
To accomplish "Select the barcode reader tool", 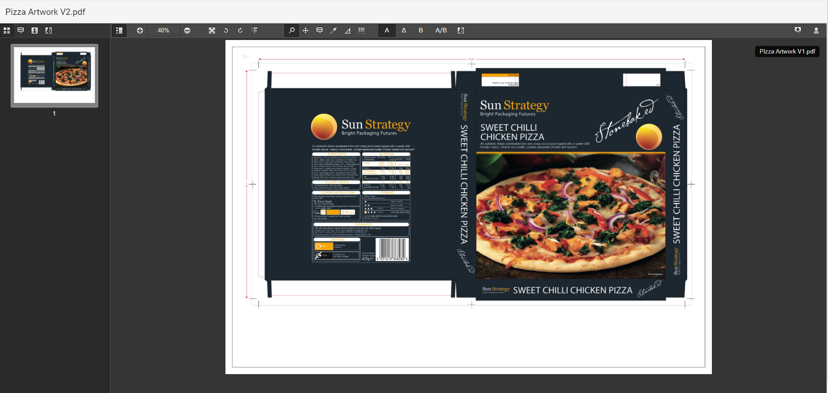I will [x=361, y=31].
